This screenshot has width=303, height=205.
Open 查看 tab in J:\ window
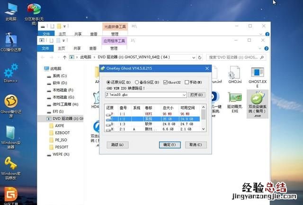(93, 48)
